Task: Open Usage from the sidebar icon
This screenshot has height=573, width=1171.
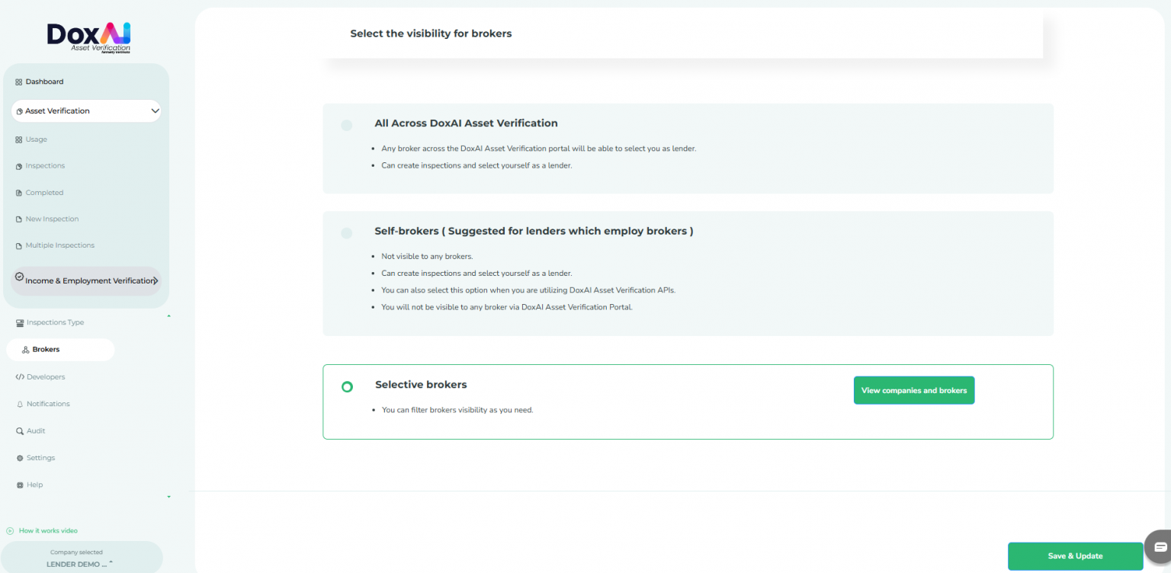Action: click(x=18, y=139)
